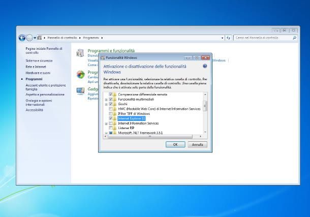Click the horizontal scrollbar thumb in features list
This screenshot has height=217, width=310.
(150, 136)
